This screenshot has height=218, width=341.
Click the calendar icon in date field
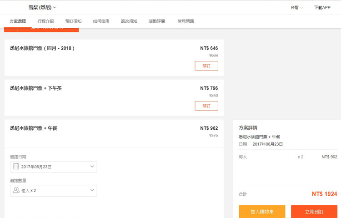[16, 167]
